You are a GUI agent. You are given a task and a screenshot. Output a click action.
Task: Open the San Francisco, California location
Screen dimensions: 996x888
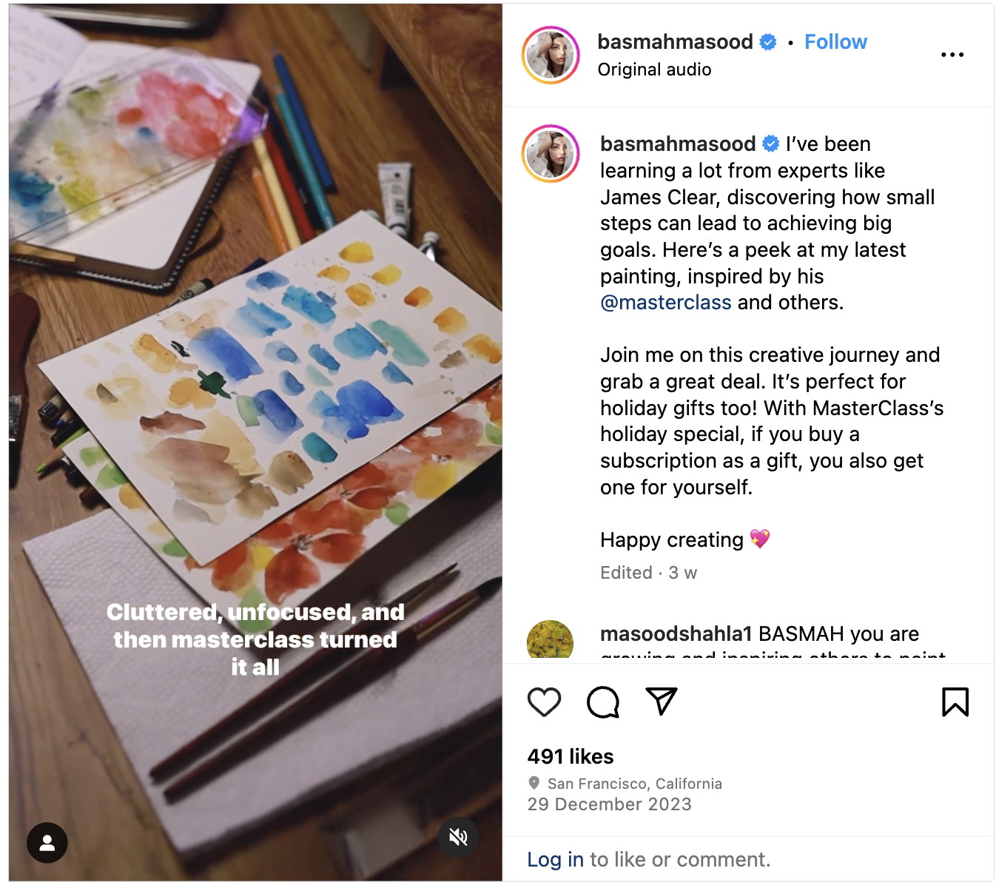tap(634, 784)
